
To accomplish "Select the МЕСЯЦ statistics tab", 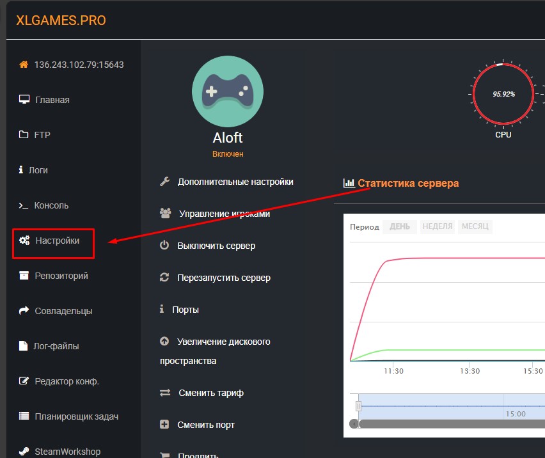I will (x=475, y=226).
